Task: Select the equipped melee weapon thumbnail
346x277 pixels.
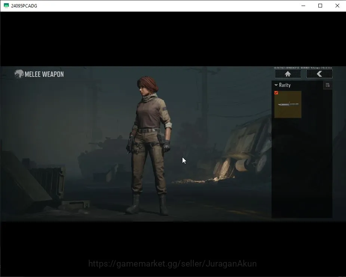Action: (x=288, y=104)
